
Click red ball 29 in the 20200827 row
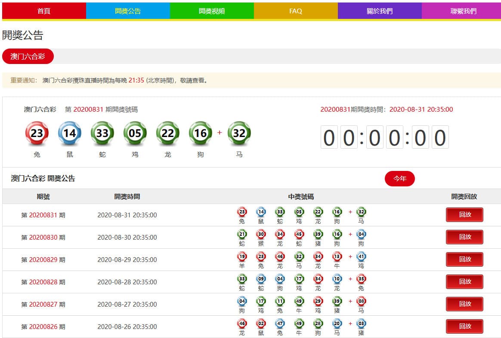[x=318, y=301]
